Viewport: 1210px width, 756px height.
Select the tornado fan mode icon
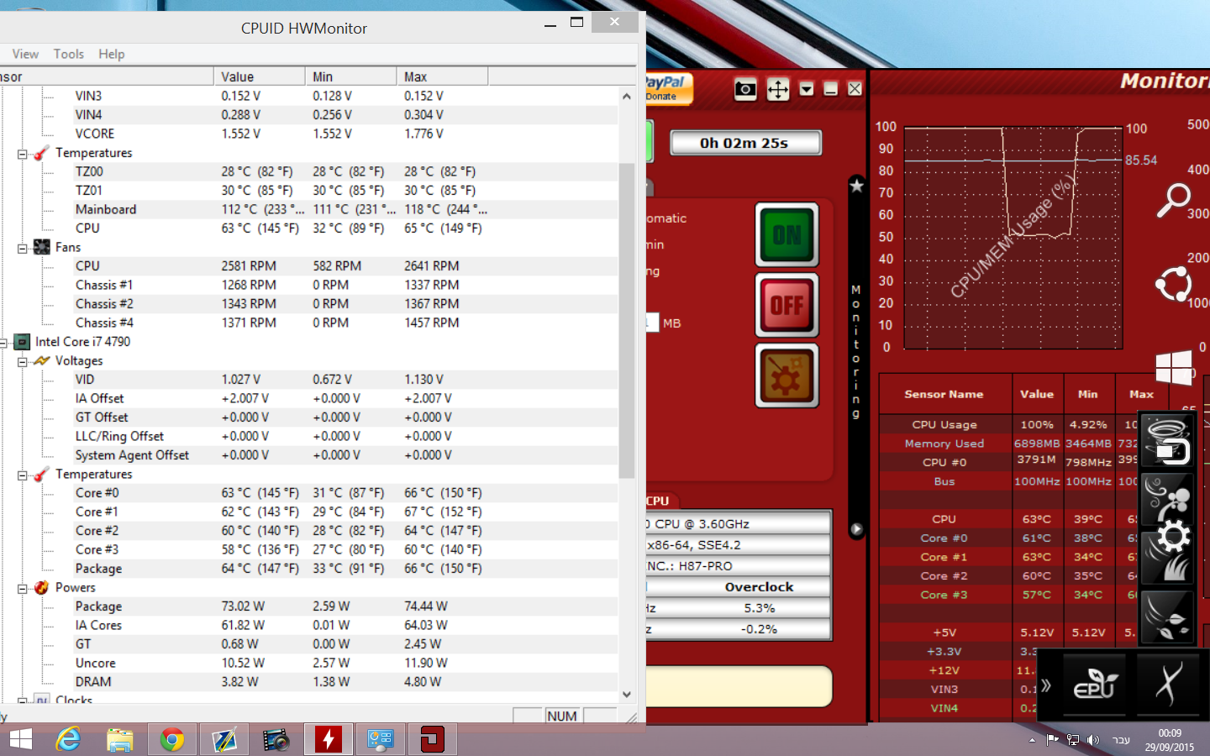(x=1166, y=438)
